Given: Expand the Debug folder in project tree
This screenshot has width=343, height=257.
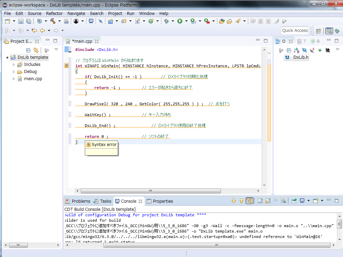Looking at the screenshot, I should point(14,72).
